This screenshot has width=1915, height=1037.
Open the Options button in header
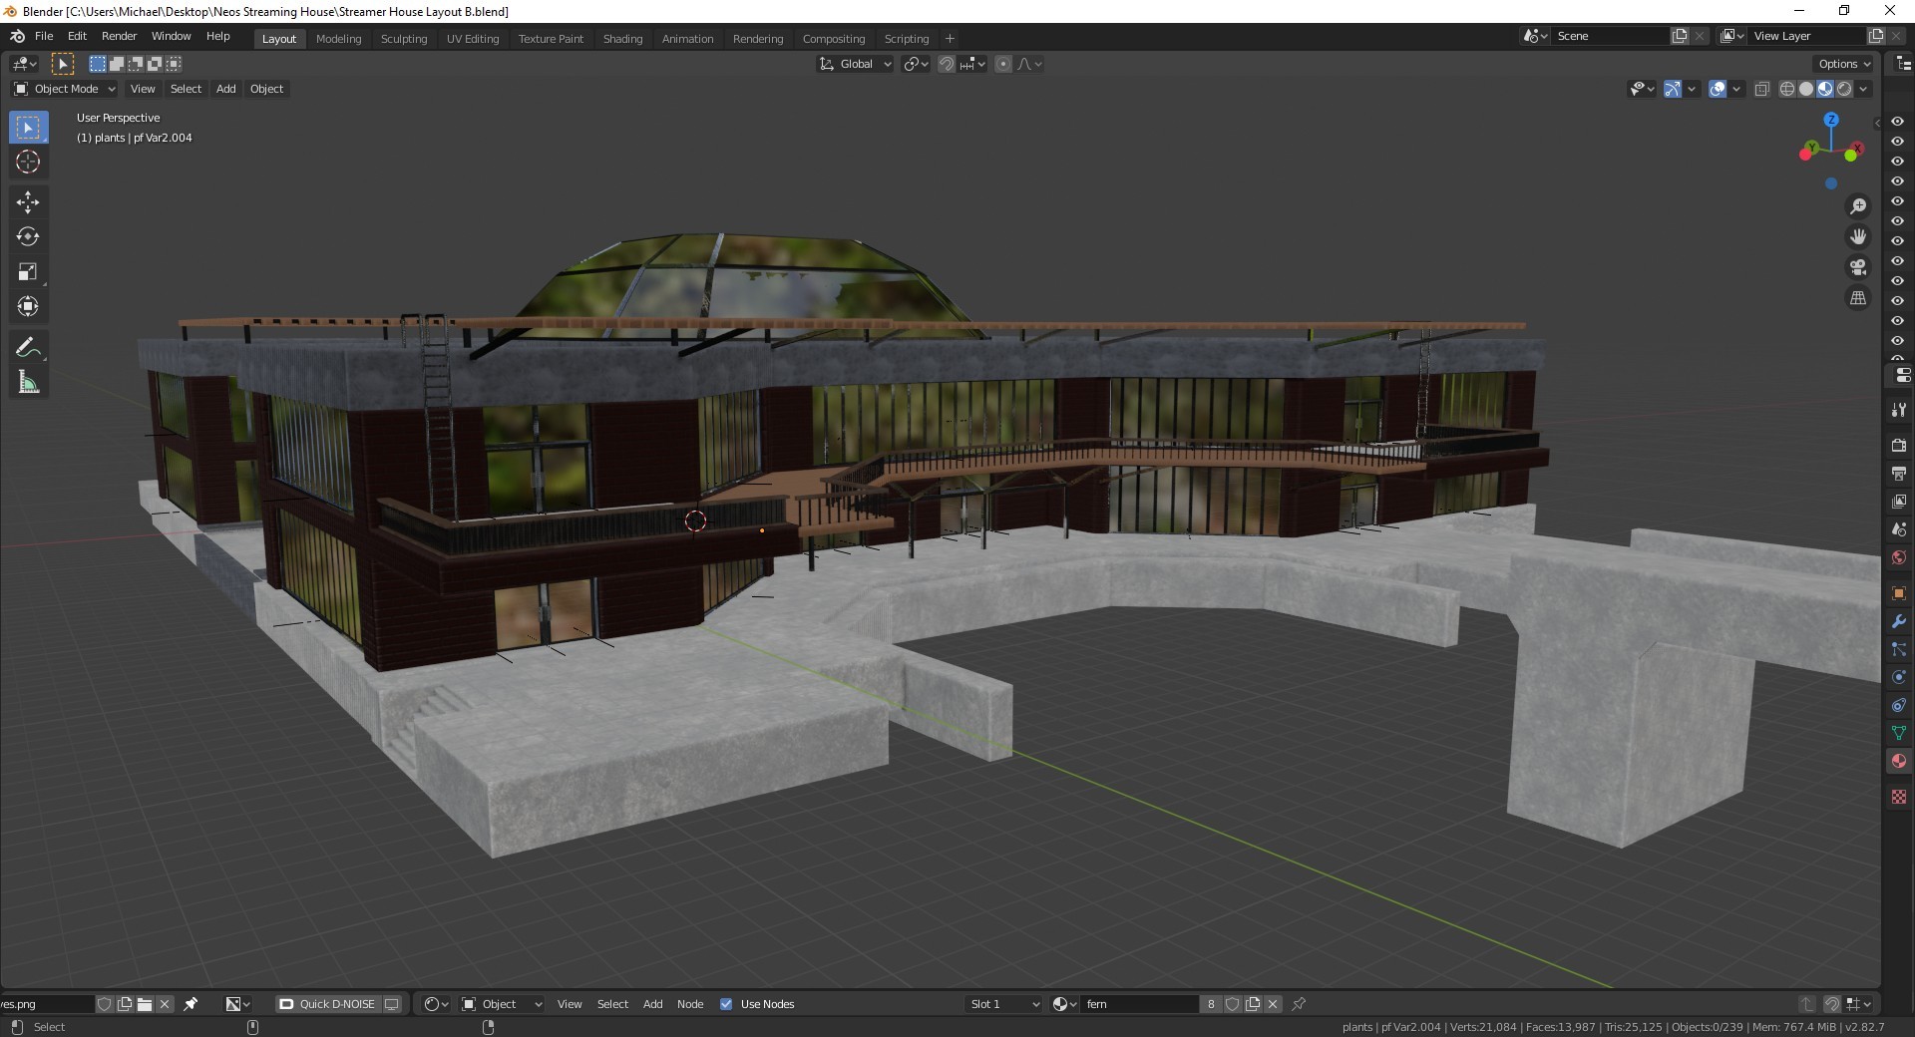pos(1844,64)
